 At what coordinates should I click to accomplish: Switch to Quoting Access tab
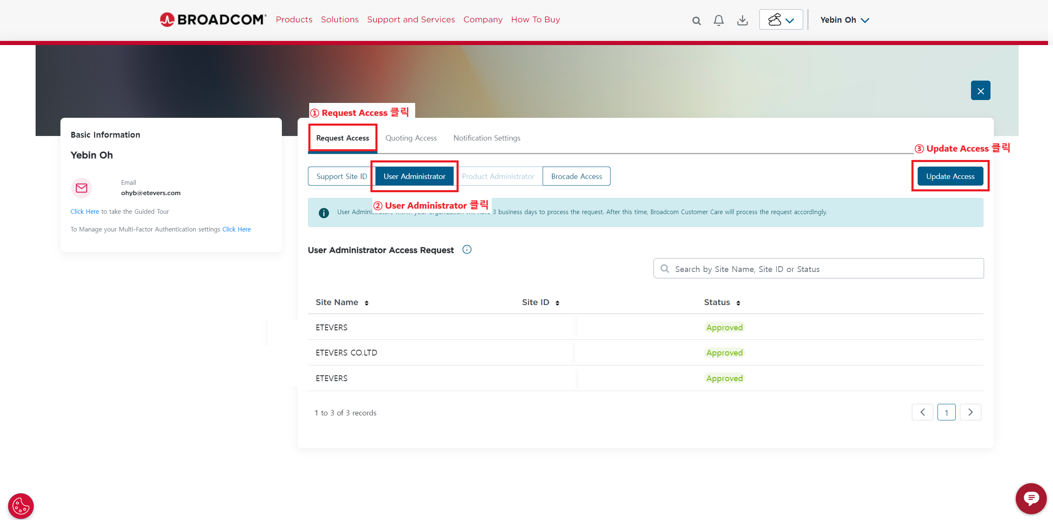[x=411, y=138]
